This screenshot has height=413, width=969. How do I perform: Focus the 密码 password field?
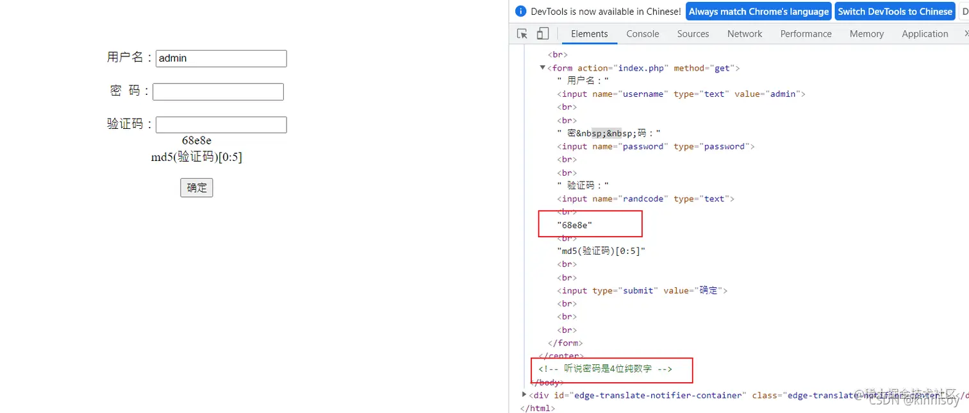point(218,92)
